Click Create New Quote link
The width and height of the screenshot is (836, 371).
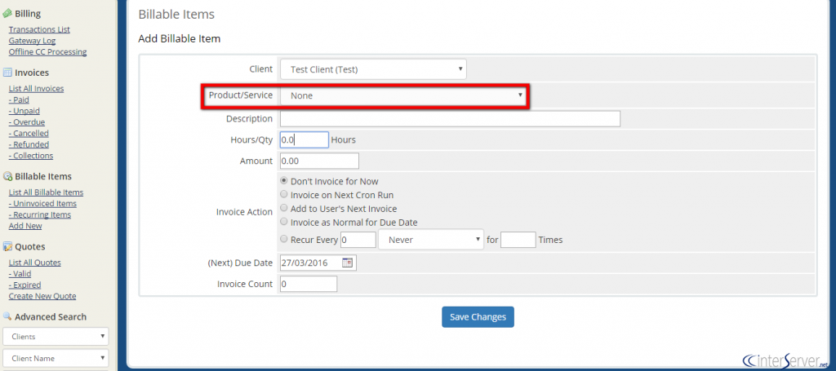42,296
